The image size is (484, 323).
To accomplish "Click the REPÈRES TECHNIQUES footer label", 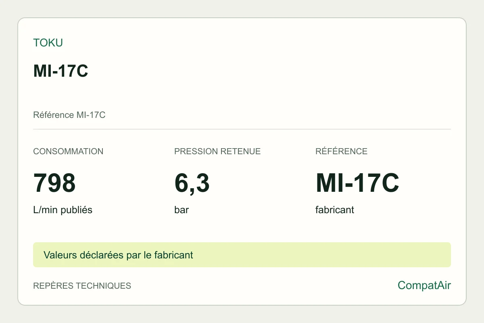I will (x=82, y=285).
